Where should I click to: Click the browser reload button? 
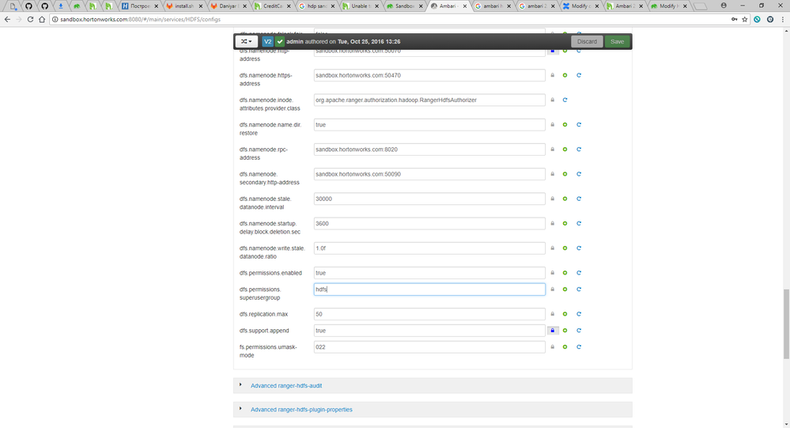pos(30,19)
